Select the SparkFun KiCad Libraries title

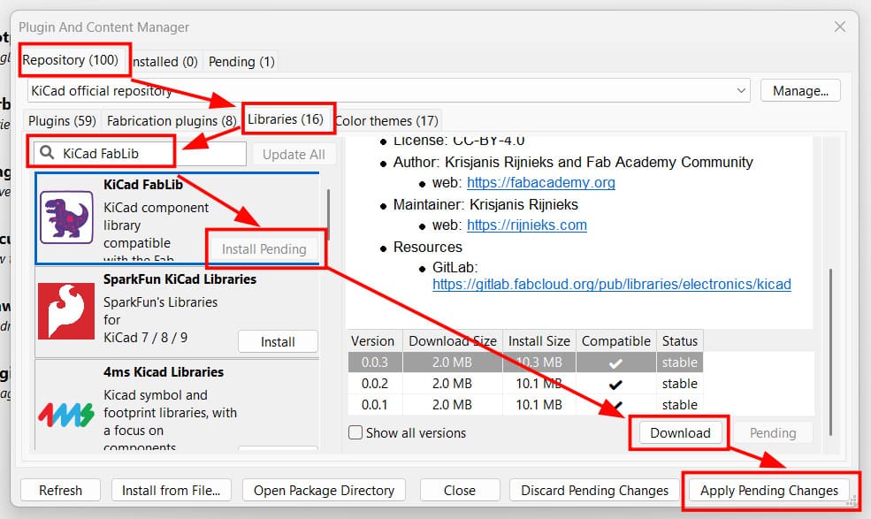coord(180,279)
